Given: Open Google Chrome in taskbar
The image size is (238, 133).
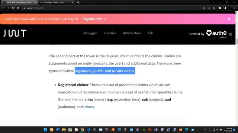Looking at the screenshot, I should [x=82, y=130].
